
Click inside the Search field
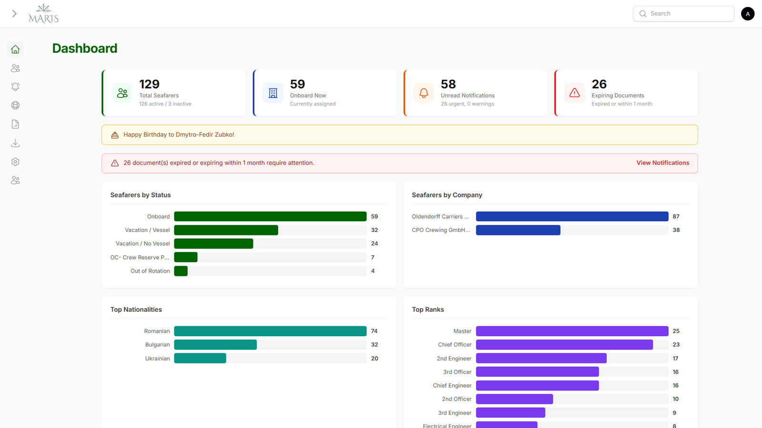[683, 14]
